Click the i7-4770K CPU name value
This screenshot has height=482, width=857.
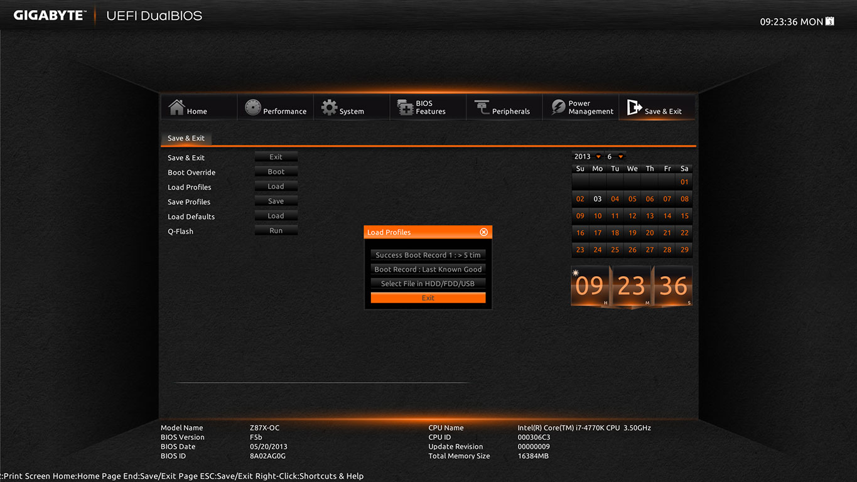point(585,428)
